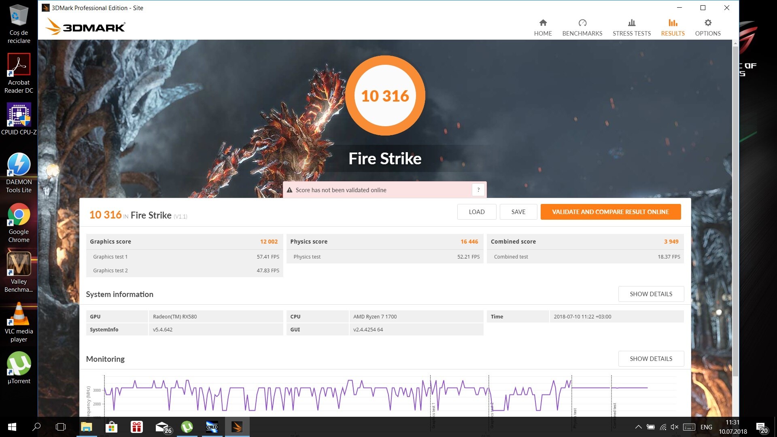Validate and compare result online
The image size is (777, 437).
(610, 212)
